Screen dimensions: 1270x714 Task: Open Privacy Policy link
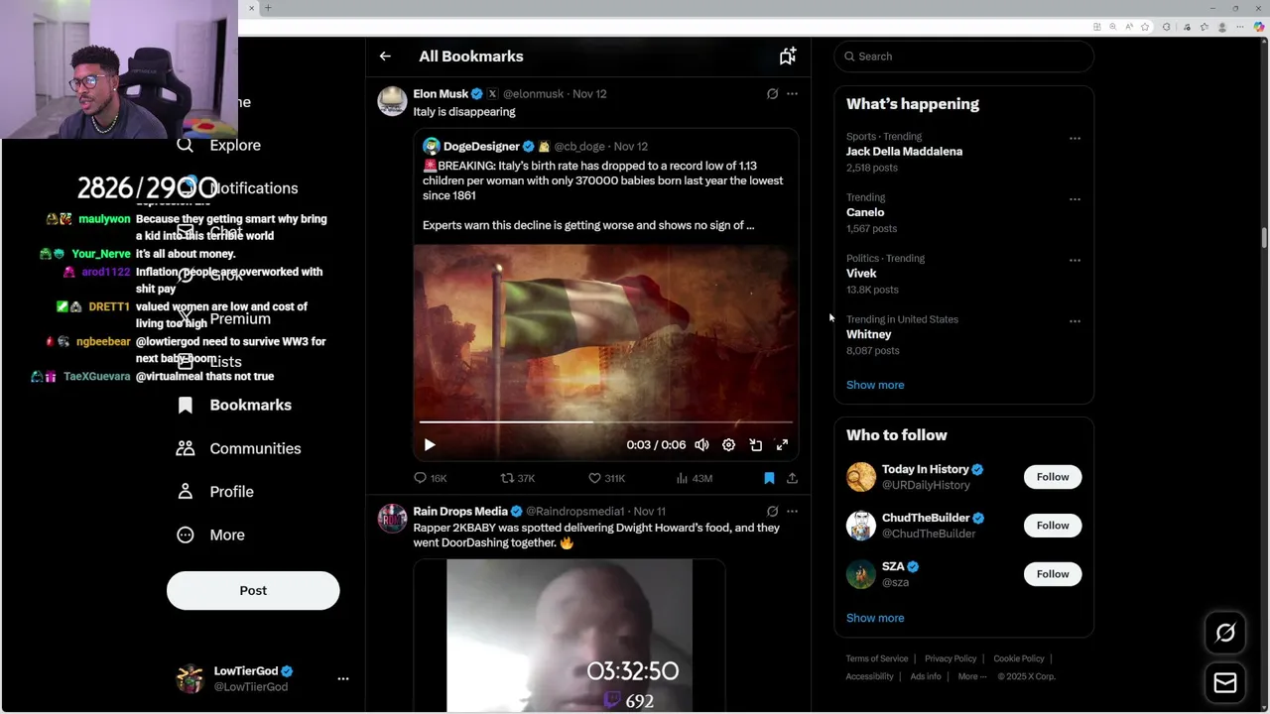951,658
